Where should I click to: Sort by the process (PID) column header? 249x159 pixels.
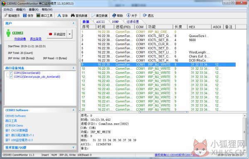tap(124, 27)
